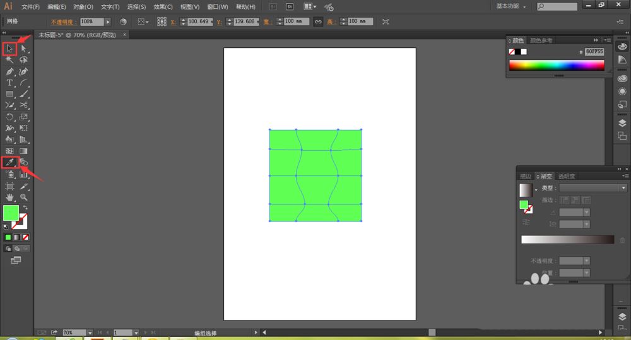Click the X coordinate label link
The height and width of the screenshot is (340, 631).
[x=173, y=22]
